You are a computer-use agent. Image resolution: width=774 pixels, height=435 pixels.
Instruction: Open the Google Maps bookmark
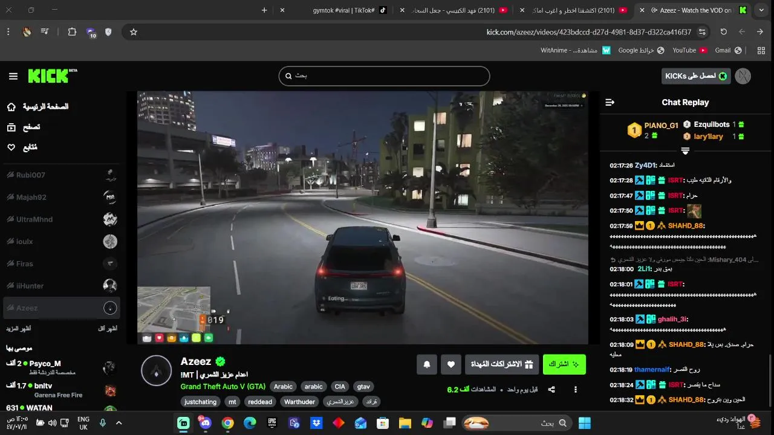641,50
